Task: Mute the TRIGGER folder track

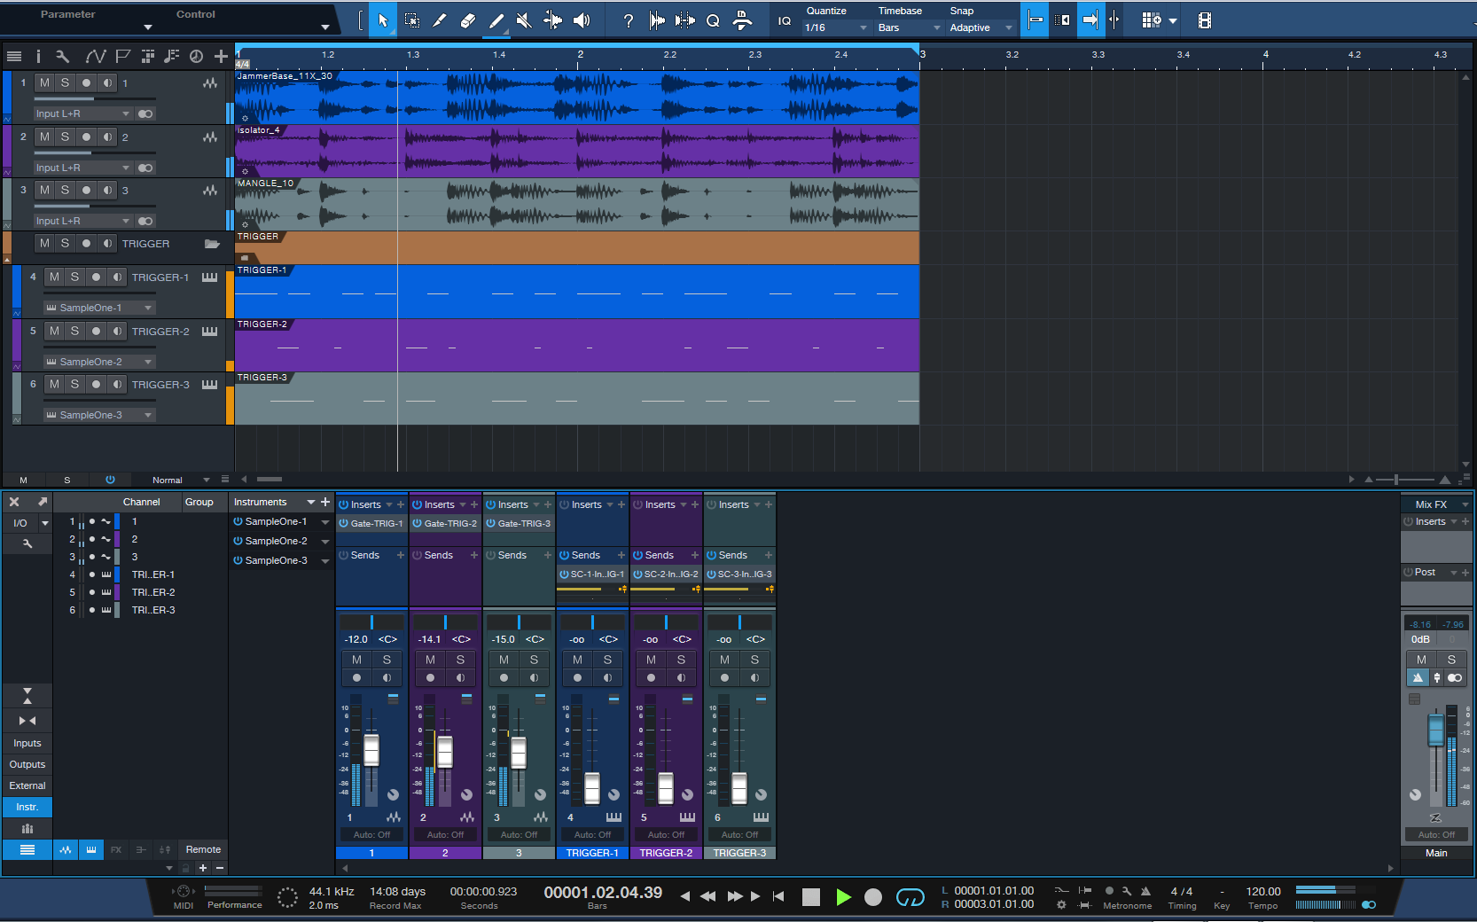Action: (44, 243)
